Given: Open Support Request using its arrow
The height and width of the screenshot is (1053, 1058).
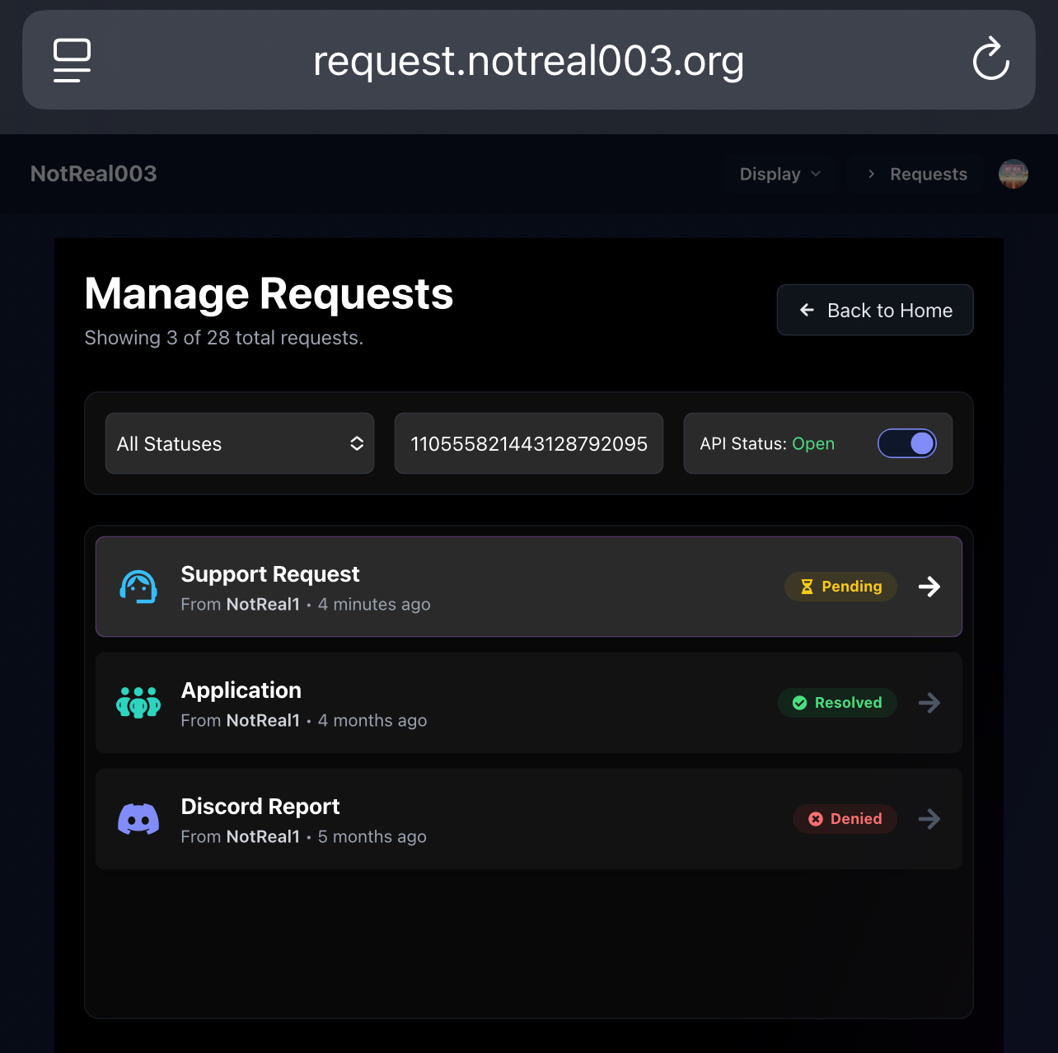Looking at the screenshot, I should pos(929,587).
